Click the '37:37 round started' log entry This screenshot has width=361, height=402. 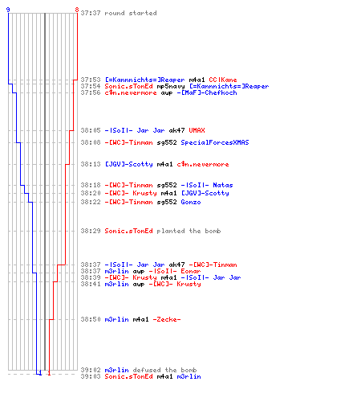[x=119, y=13]
